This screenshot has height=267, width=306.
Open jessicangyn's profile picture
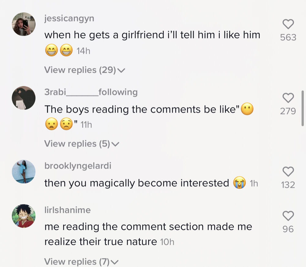(24, 24)
